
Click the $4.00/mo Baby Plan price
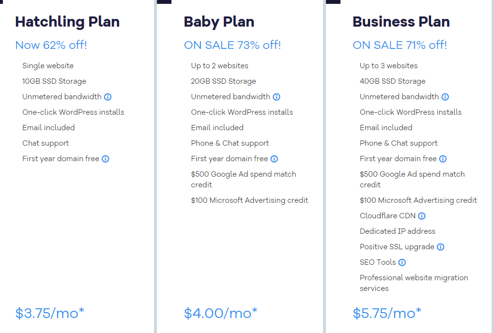click(x=221, y=313)
